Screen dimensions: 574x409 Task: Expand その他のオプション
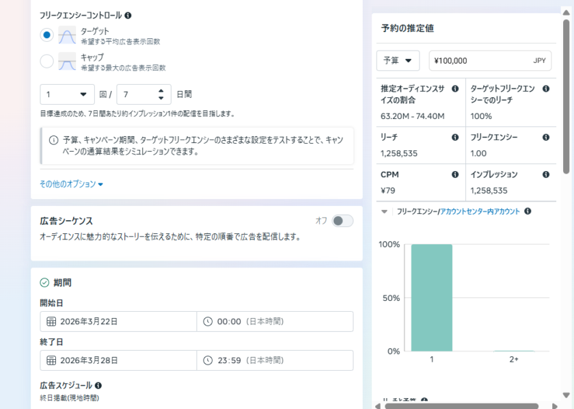click(71, 184)
